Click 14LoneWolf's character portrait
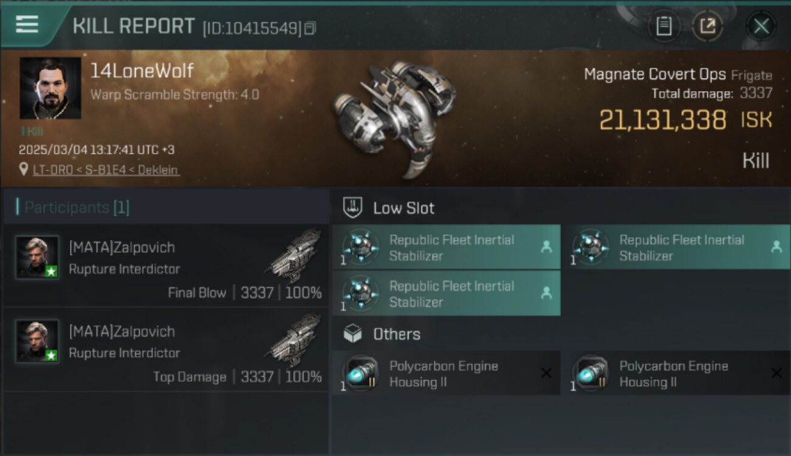 pos(51,88)
